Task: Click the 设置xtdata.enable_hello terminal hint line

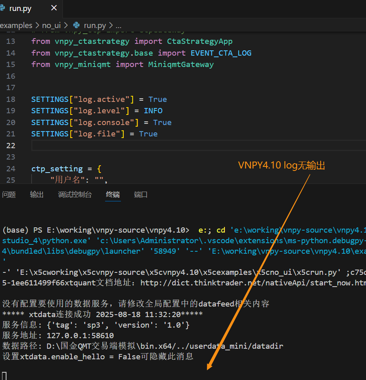Action: [x=98, y=356]
